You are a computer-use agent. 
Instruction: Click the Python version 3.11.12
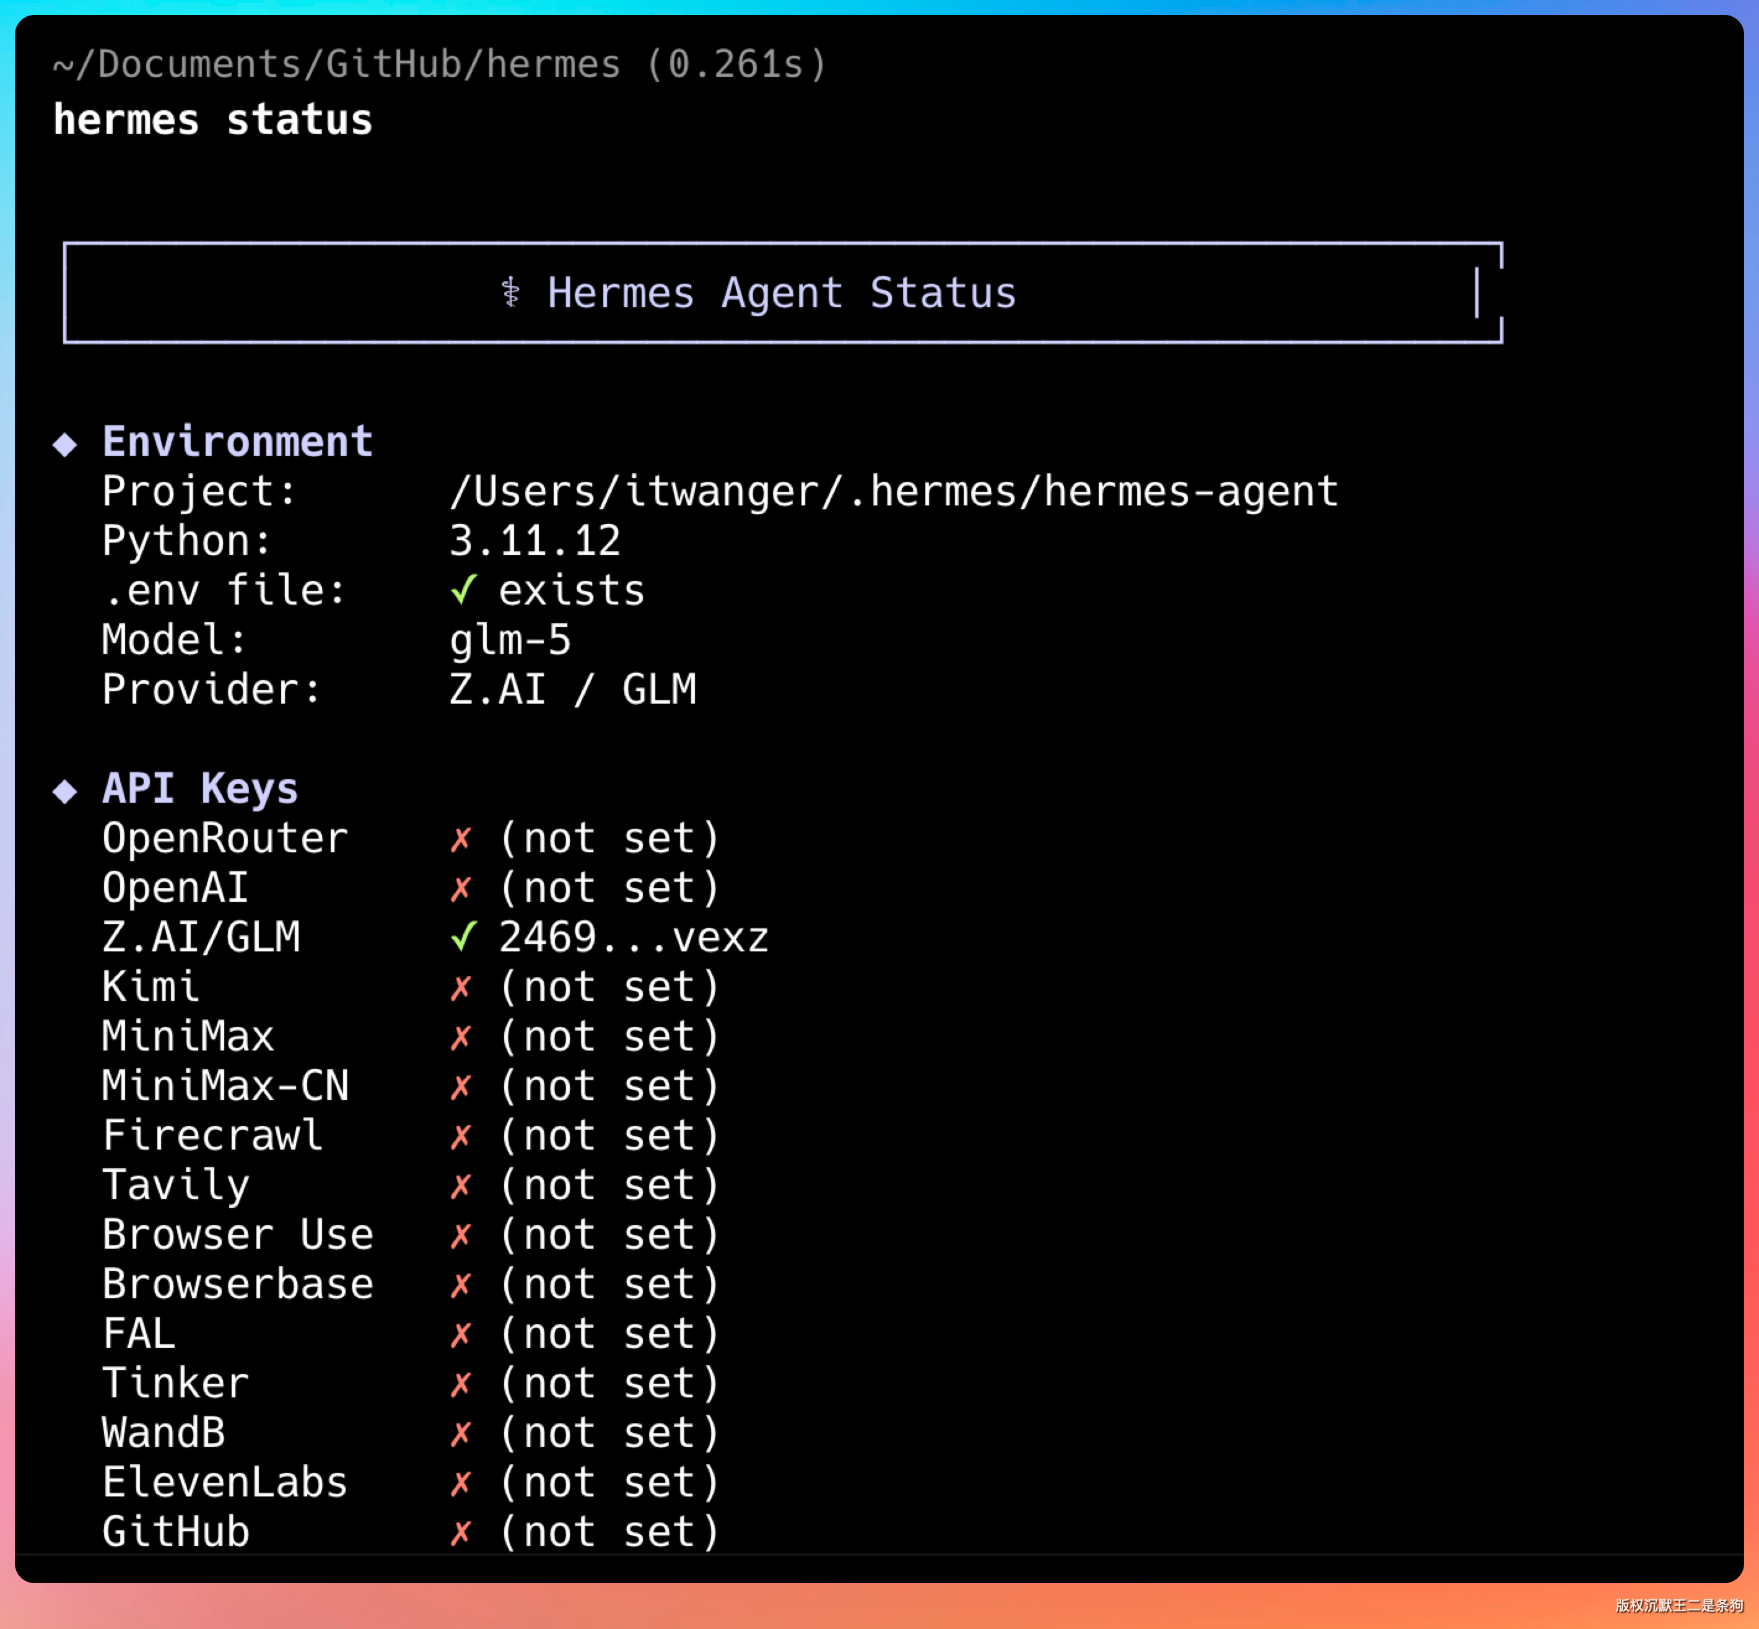tap(535, 540)
